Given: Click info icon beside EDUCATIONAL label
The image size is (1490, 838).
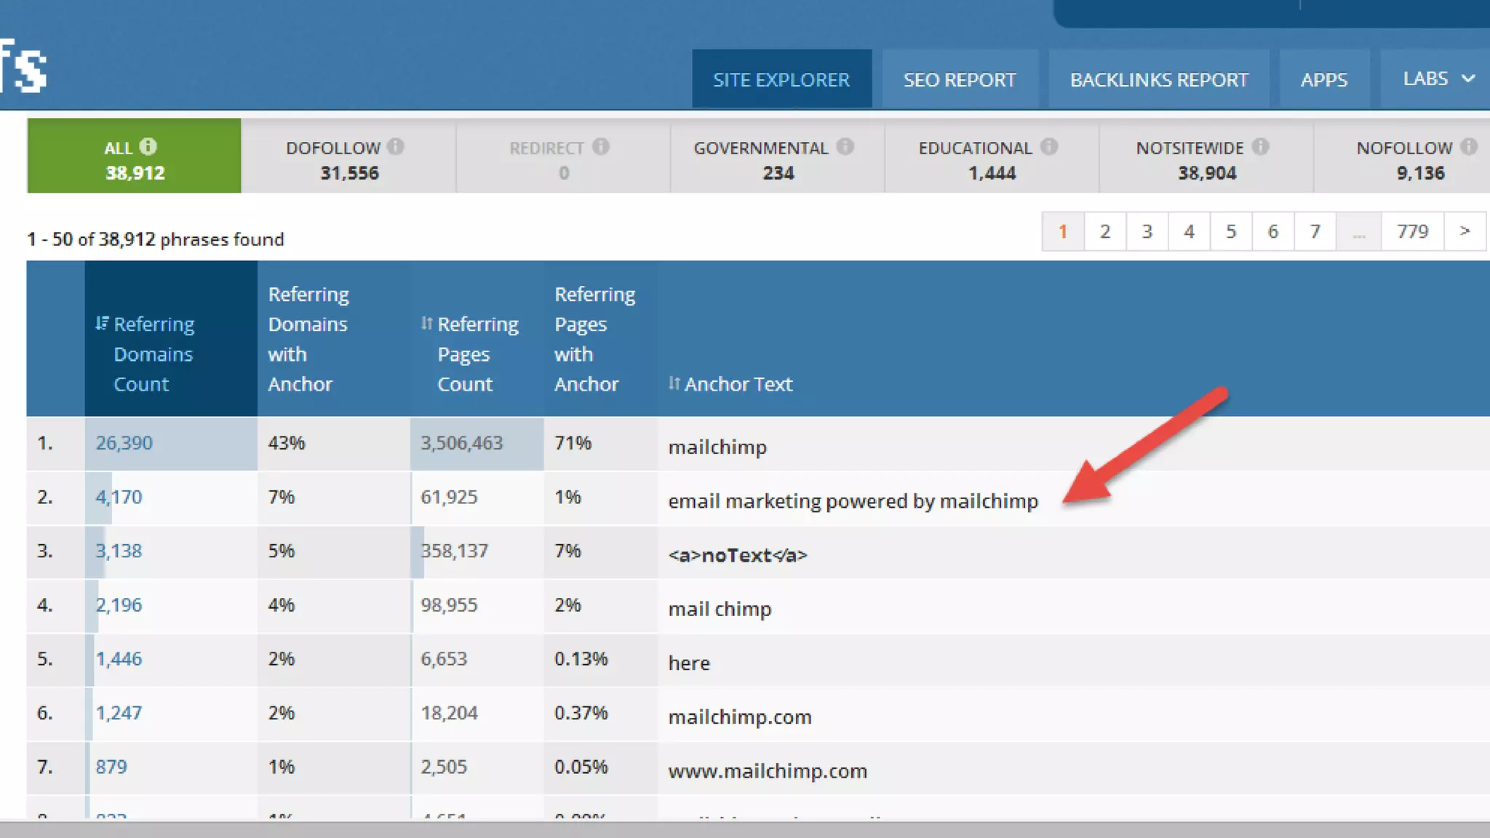Looking at the screenshot, I should pos(1049,147).
